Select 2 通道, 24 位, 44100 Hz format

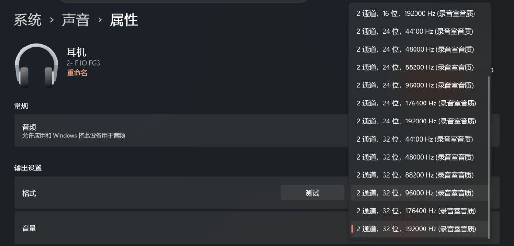420,32
